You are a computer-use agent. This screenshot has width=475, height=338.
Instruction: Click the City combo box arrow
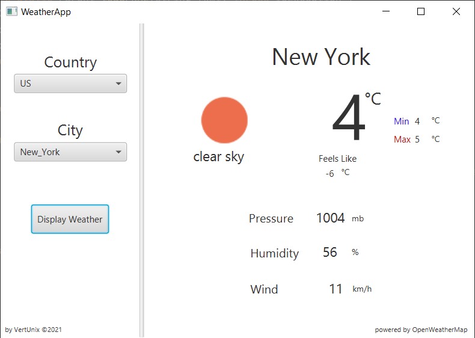(x=118, y=152)
